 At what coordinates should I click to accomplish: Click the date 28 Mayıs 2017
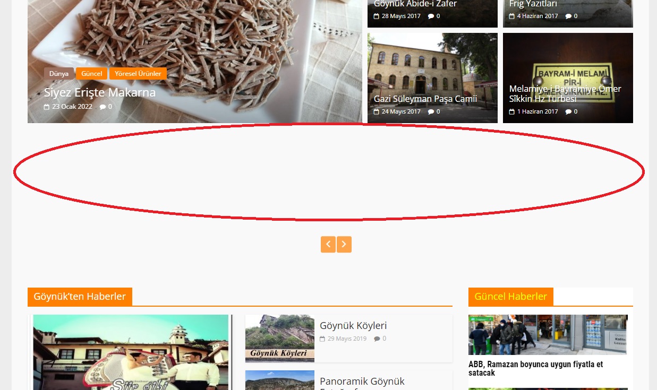click(401, 16)
